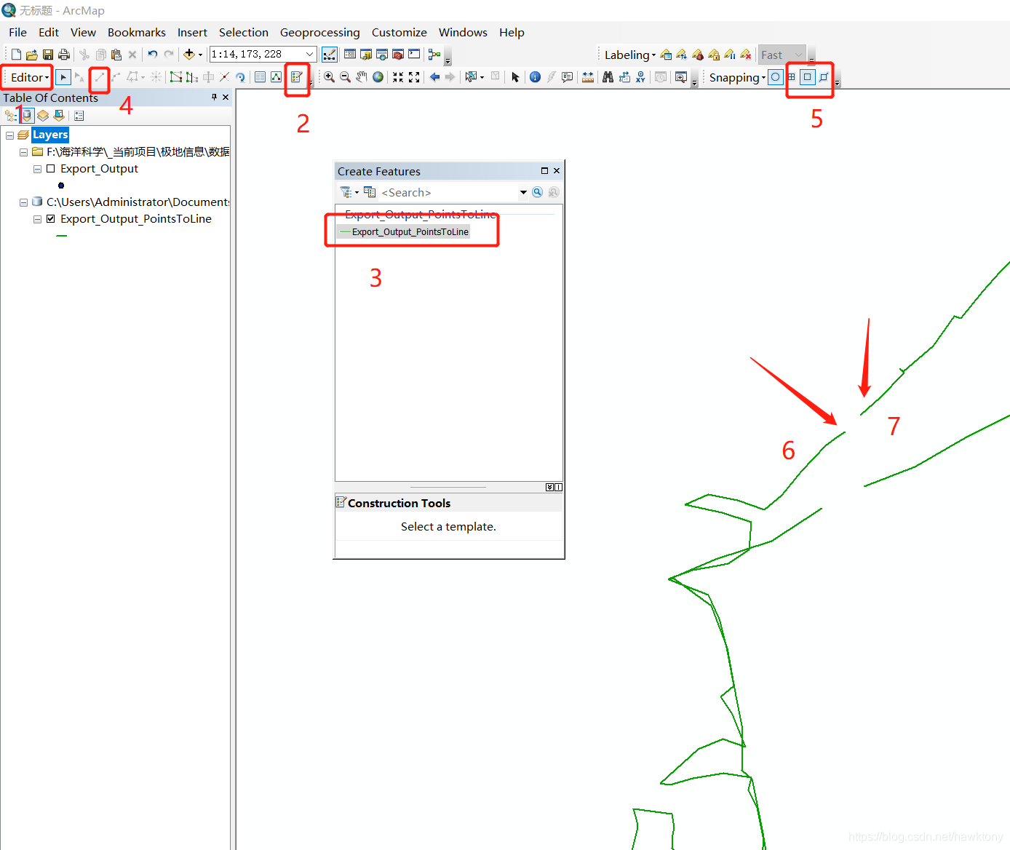Image resolution: width=1010 pixels, height=850 pixels.
Task: Open the Snapping dropdown menu
Action: 737,77
